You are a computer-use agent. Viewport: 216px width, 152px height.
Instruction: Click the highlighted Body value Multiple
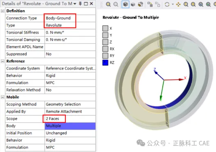pos(70,126)
